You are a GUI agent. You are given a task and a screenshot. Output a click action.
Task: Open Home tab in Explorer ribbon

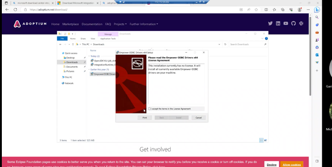coord(73,39)
